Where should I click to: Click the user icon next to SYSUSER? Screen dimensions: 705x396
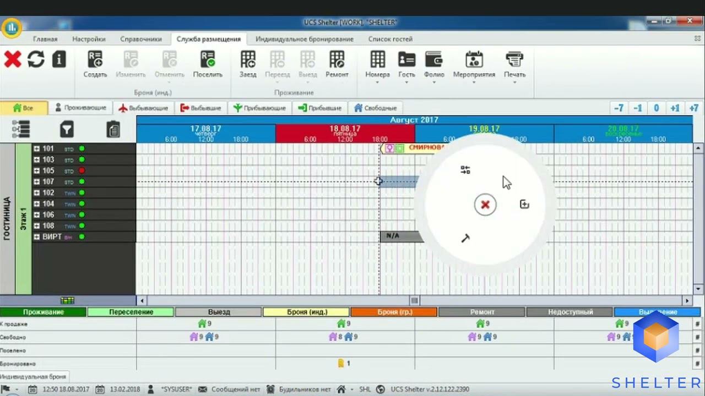[x=151, y=389]
